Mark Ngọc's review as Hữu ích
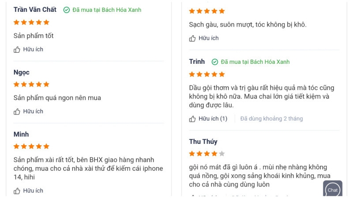This screenshot has width=353, height=198. pos(28,111)
